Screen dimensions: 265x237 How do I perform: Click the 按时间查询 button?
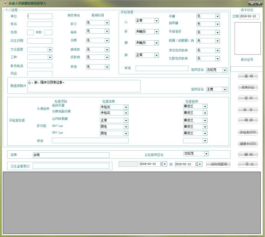tap(218, 164)
